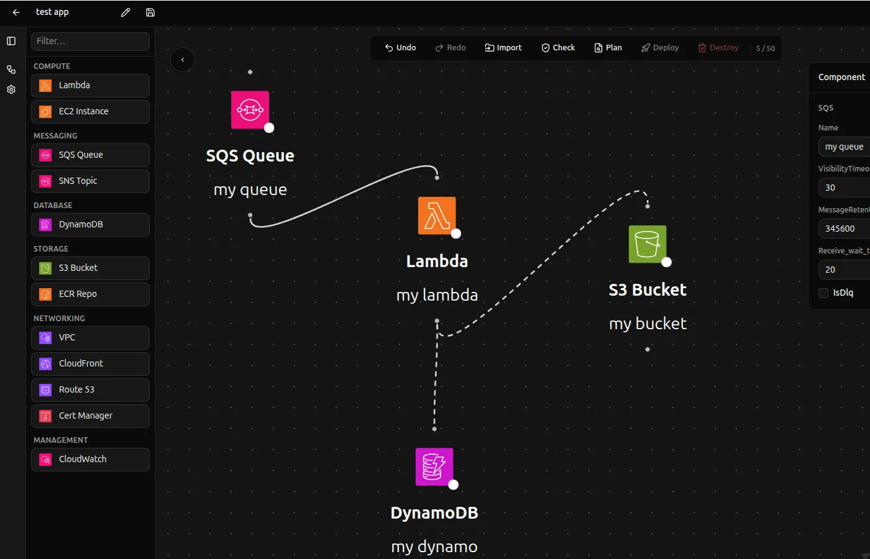Screen dimensions: 870x559
Task: Select VPC in the Networking palette
Action: (x=90, y=338)
